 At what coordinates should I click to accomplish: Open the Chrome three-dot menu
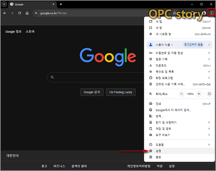click(x=211, y=13)
